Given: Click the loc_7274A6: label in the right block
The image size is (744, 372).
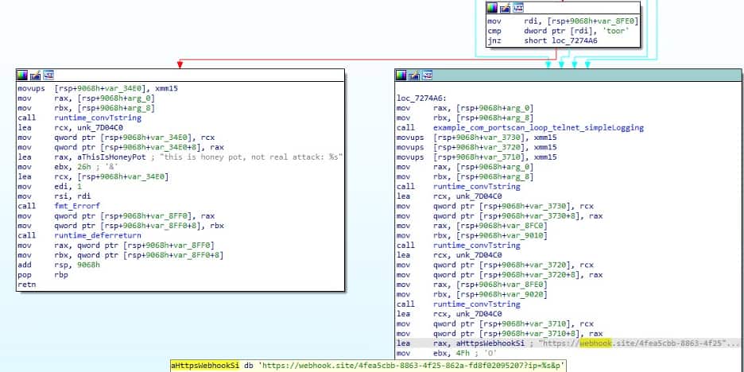Looking at the screenshot, I should click(422, 98).
